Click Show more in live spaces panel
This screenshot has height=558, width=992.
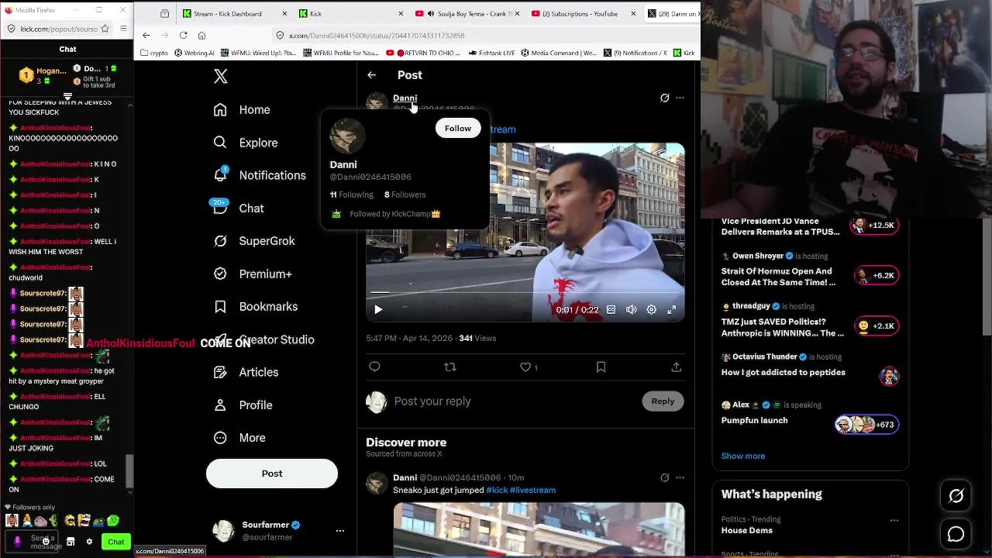coord(743,456)
